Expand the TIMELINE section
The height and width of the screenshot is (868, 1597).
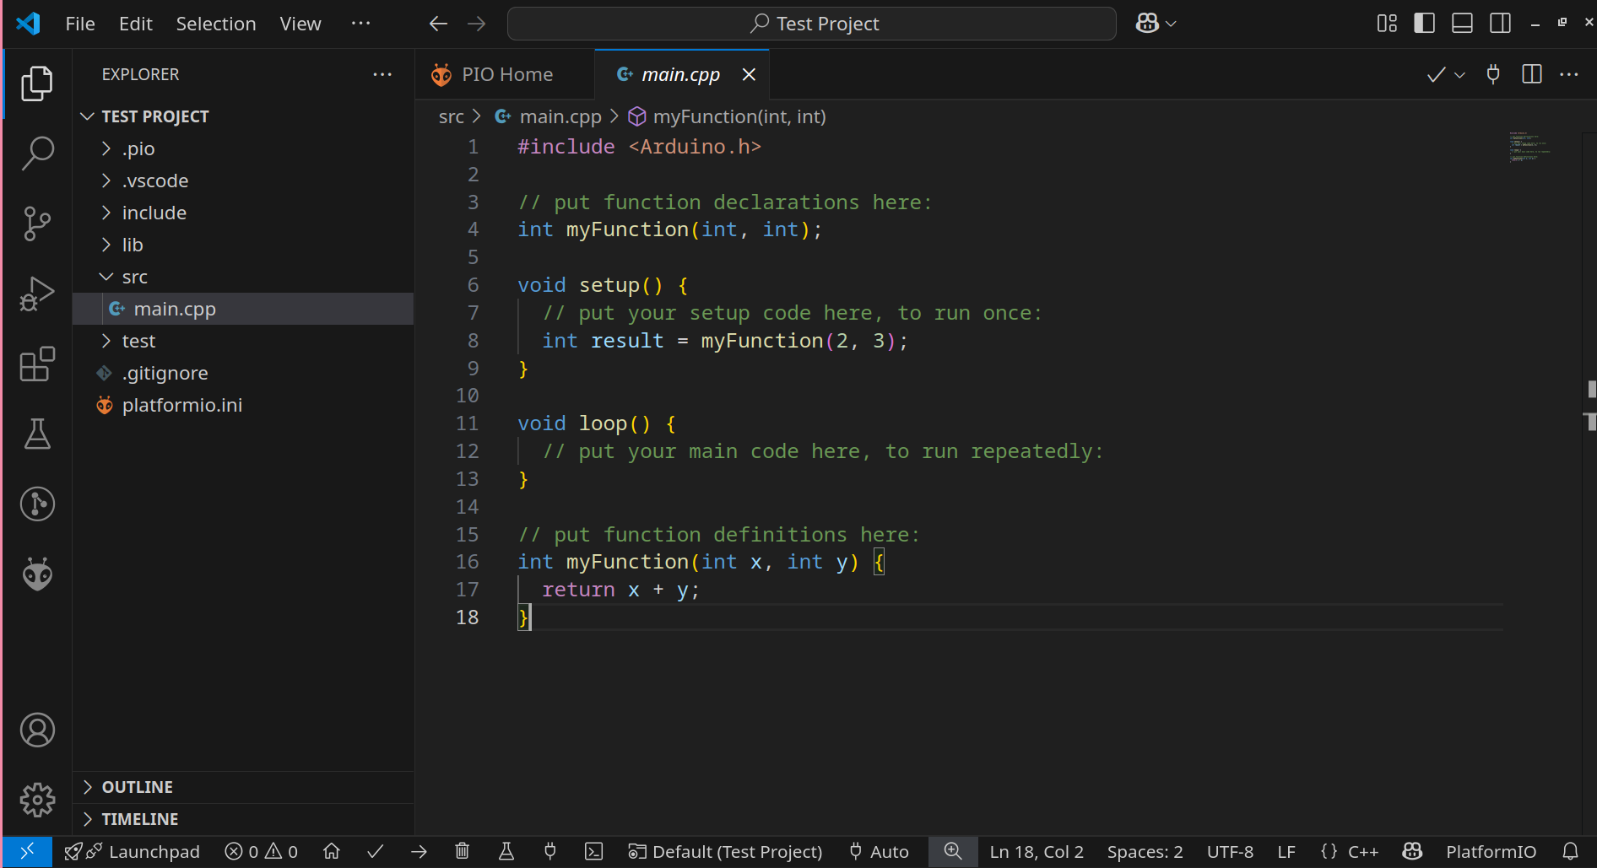[243, 819]
